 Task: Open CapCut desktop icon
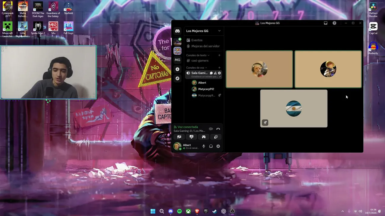pyautogui.click(x=373, y=28)
